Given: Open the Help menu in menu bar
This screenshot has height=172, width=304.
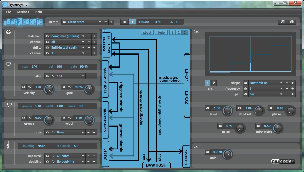Looking at the screenshot, I should 38,12.
